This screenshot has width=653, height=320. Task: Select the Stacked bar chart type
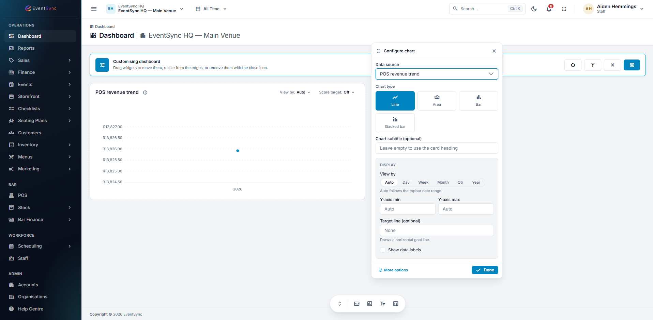pos(395,123)
